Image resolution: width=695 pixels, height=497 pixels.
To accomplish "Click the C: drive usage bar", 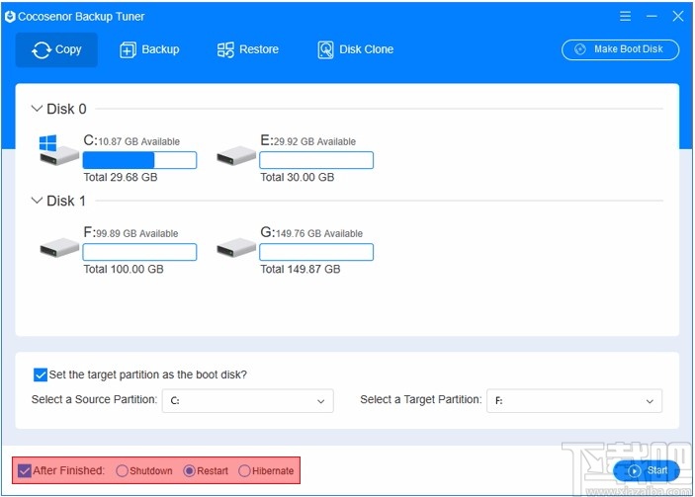I will click(139, 160).
